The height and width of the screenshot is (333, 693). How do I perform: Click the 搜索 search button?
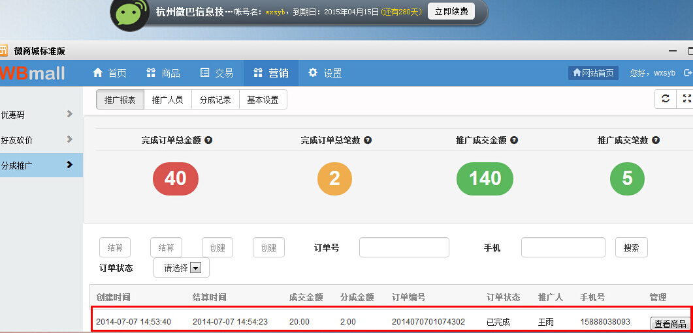(x=631, y=248)
